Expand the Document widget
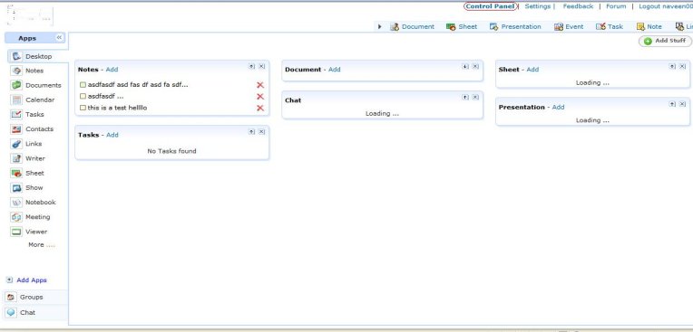Image resolution: width=693 pixels, height=332 pixels. tap(465, 67)
